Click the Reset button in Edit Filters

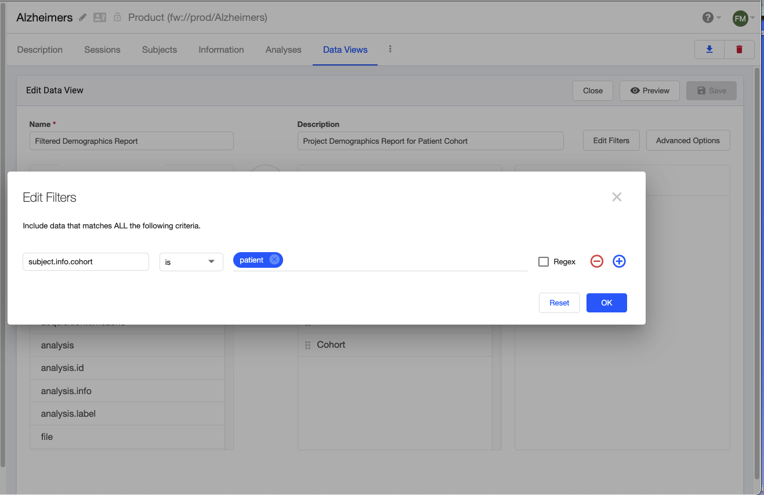(x=559, y=303)
